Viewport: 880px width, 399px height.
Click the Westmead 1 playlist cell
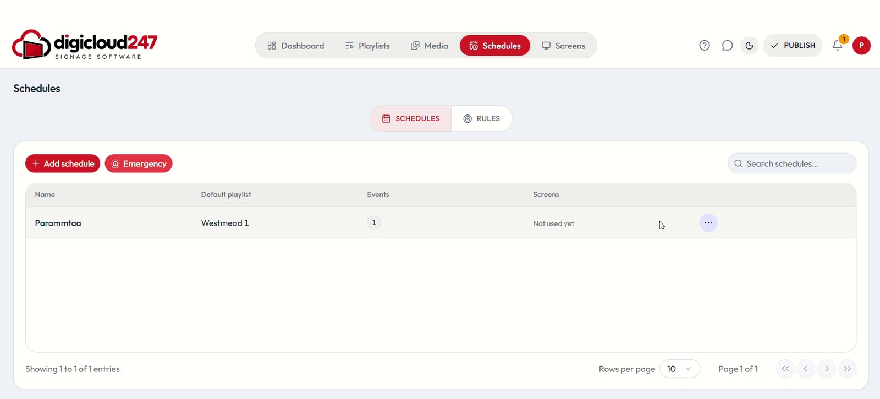click(x=225, y=223)
